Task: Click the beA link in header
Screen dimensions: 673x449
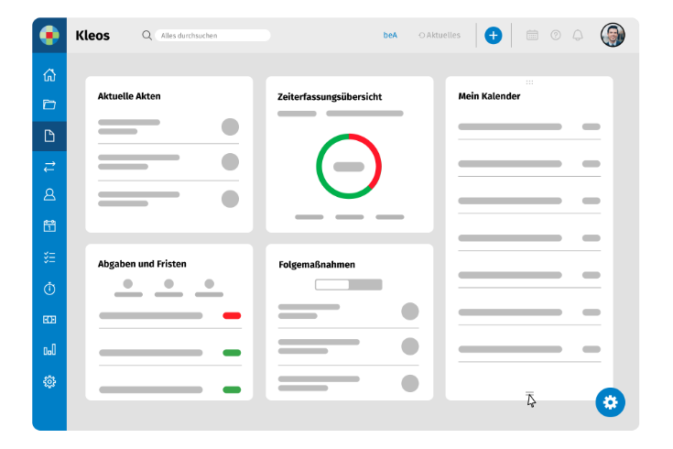Action: click(x=390, y=36)
